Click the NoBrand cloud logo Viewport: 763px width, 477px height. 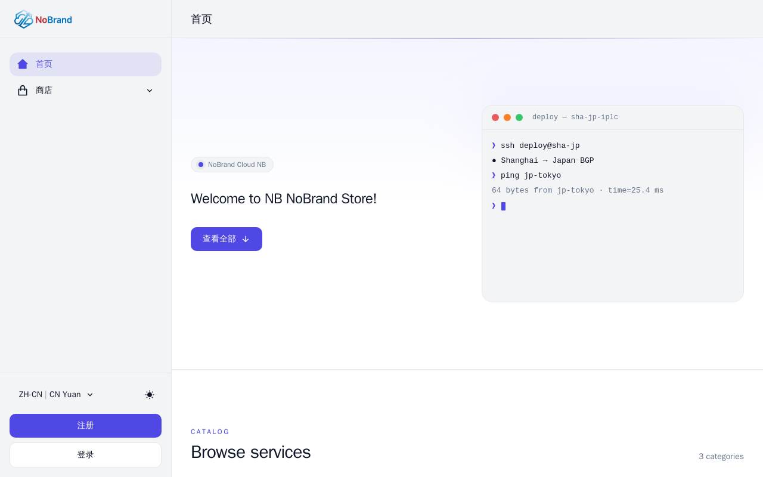43,19
